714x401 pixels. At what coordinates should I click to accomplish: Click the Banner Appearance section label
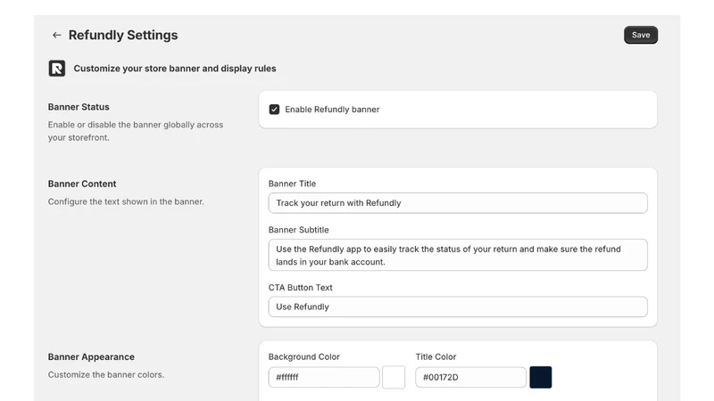coord(91,357)
